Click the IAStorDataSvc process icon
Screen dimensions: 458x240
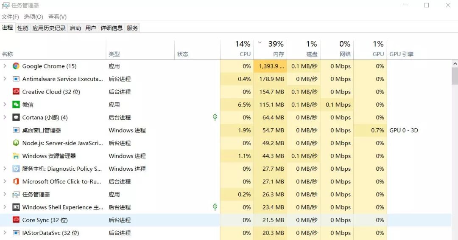(x=16, y=233)
